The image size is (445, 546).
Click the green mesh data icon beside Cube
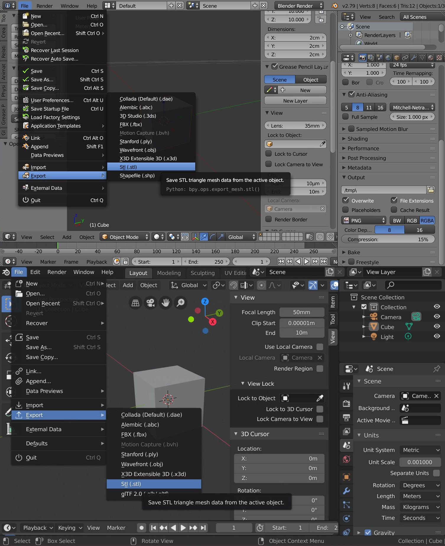409,327
